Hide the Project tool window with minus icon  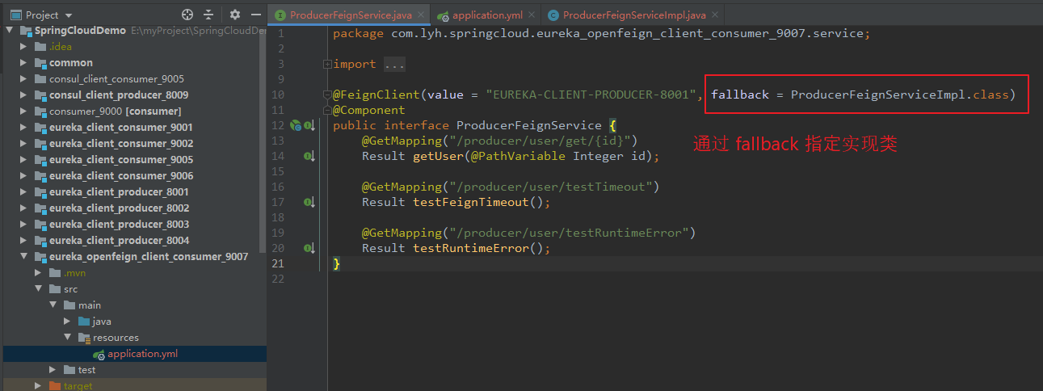pyautogui.click(x=256, y=15)
